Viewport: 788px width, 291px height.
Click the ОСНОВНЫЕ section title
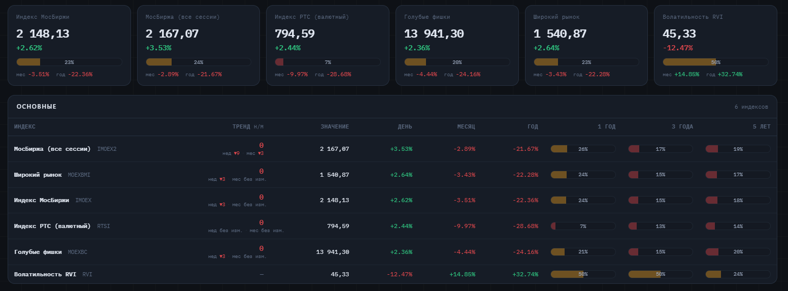click(x=37, y=107)
